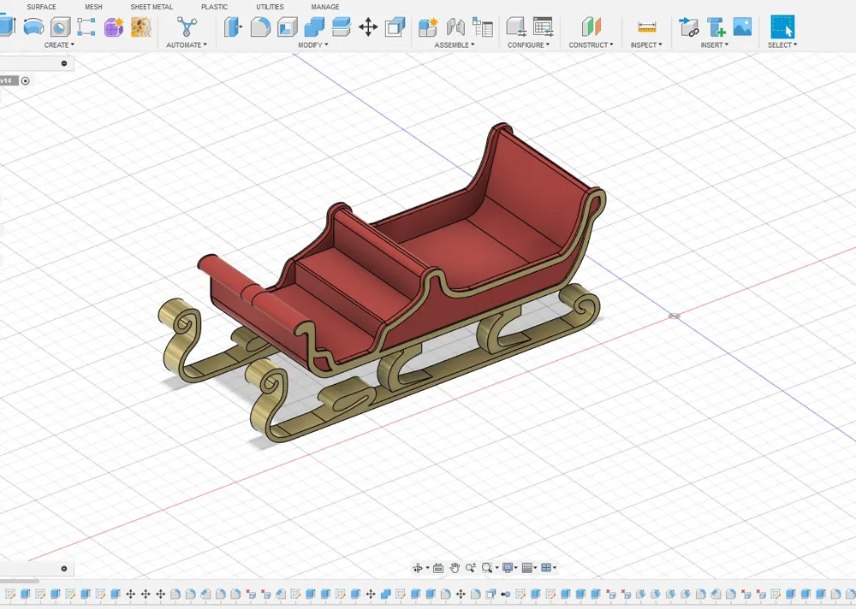This screenshot has width=856, height=609.
Task: Select the Split Body tool
Action: tap(342, 27)
